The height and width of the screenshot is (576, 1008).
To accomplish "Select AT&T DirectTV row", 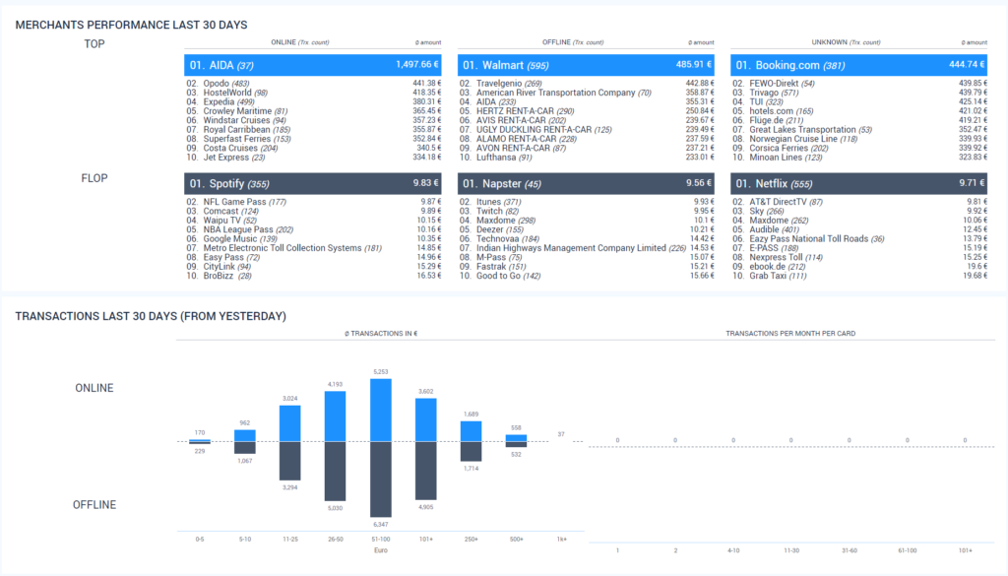I will (x=858, y=202).
